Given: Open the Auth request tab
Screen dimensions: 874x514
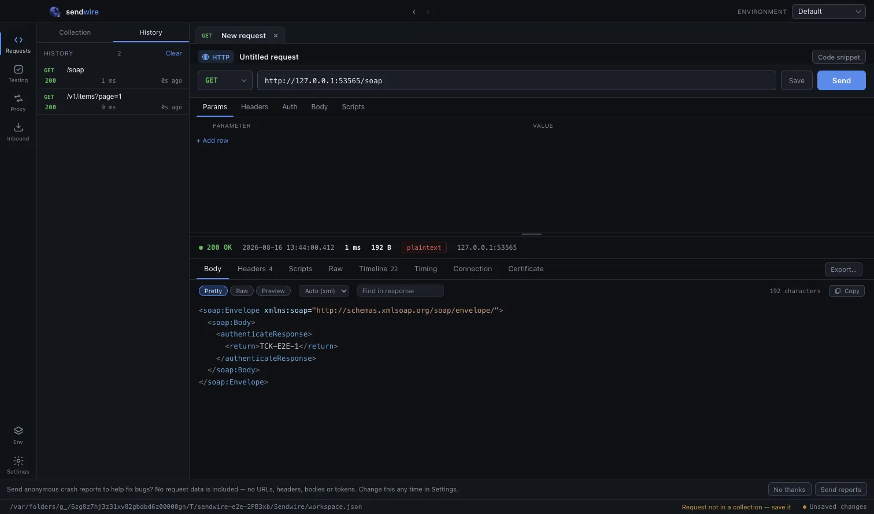Looking at the screenshot, I should click(x=290, y=107).
